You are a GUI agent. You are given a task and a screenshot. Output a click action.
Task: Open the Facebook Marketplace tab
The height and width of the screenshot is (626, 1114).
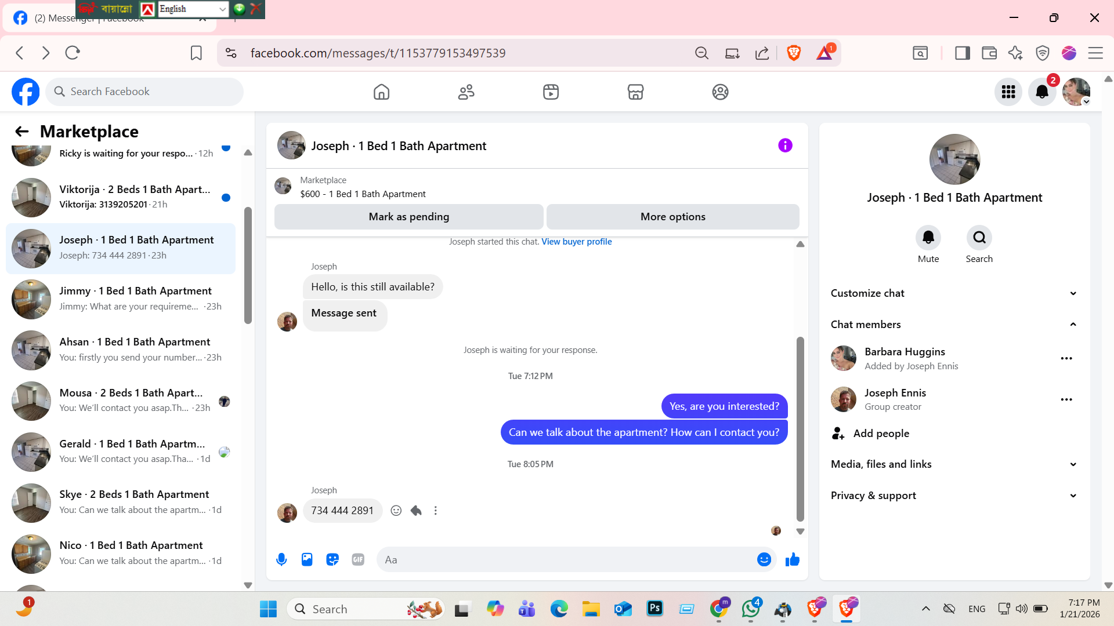pyautogui.click(x=635, y=92)
